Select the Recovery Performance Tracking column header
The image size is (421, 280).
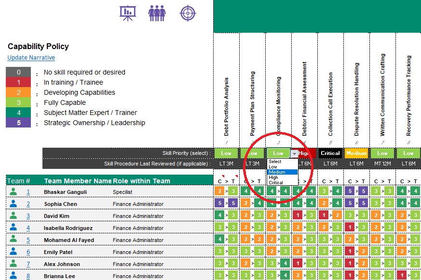tap(408, 96)
